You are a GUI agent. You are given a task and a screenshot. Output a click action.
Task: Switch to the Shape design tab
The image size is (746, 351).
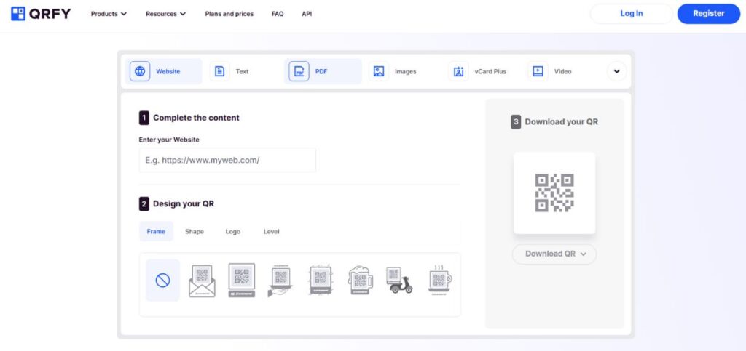tap(194, 232)
